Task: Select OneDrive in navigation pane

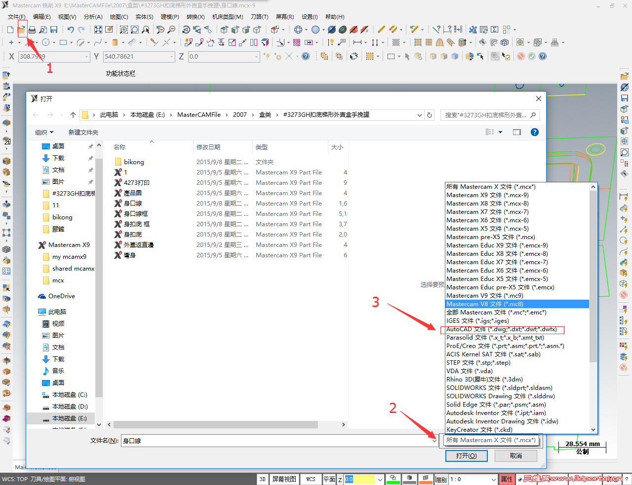Action: (62, 296)
